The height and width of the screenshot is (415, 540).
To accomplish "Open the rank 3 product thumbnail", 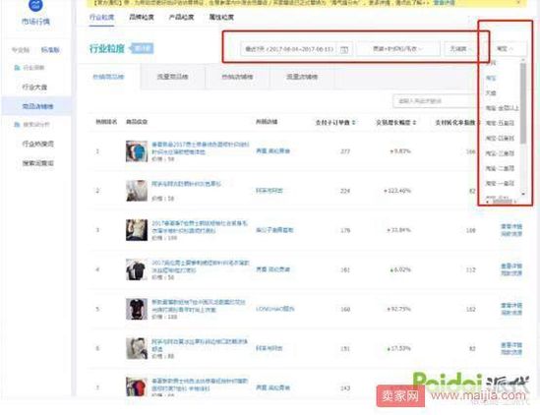I will pos(137,230).
